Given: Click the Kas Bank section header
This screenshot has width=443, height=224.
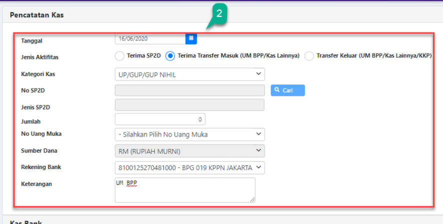Looking at the screenshot, I should pos(26,222).
